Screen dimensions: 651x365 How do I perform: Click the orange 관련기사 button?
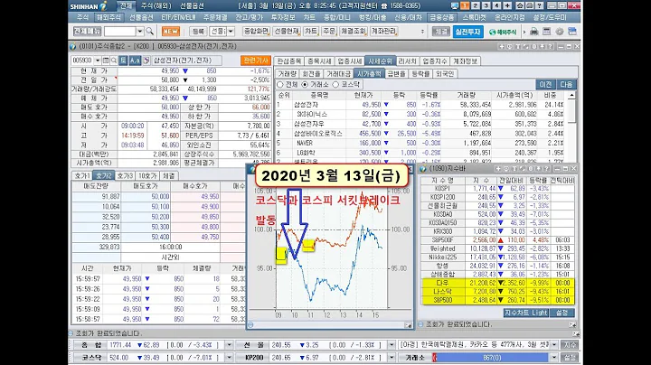pyautogui.click(x=256, y=61)
